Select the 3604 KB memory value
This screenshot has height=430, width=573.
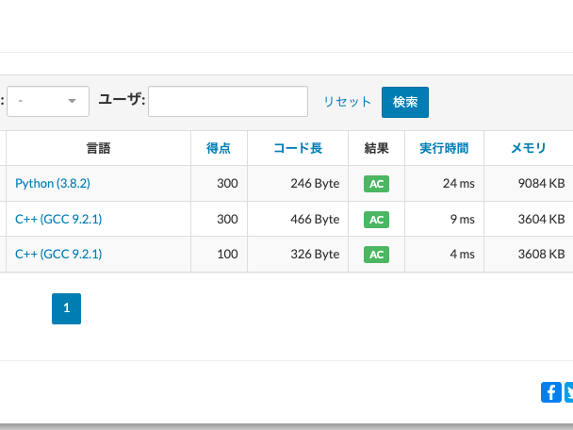tap(541, 219)
